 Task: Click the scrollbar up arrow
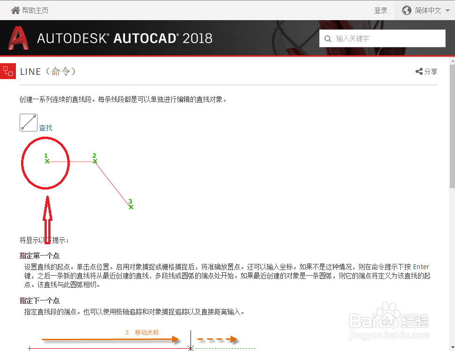[452, 61]
